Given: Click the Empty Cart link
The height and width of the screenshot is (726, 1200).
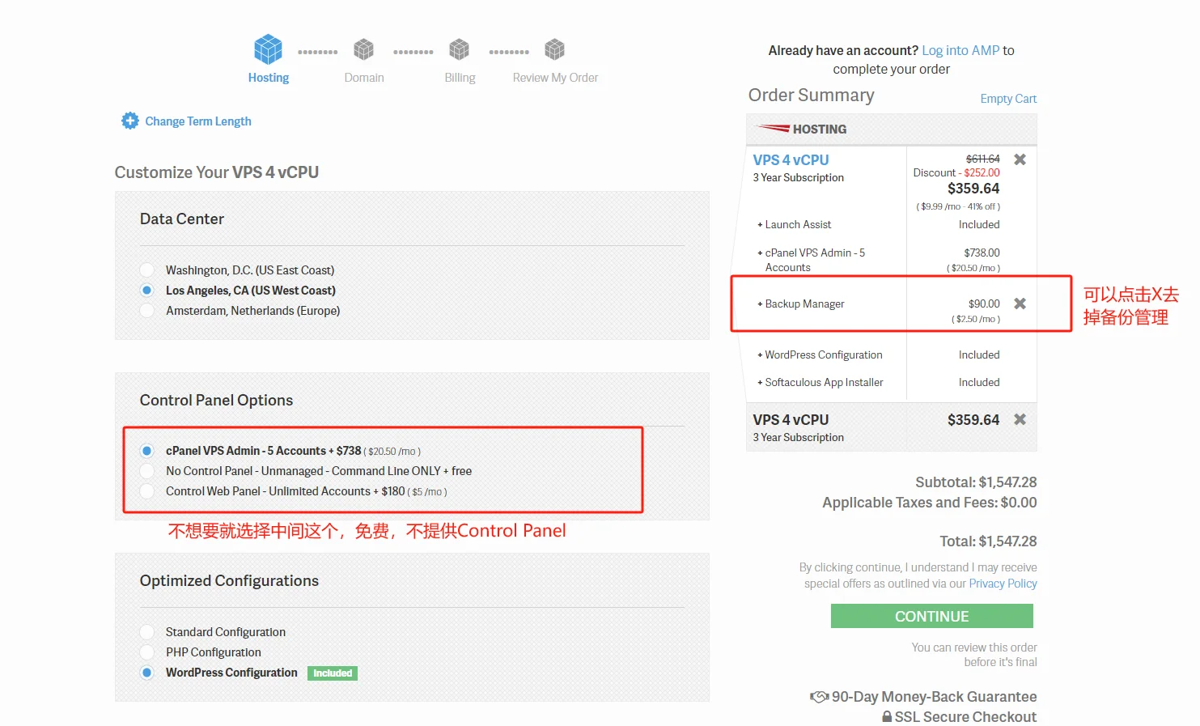Looking at the screenshot, I should click(1008, 99).
